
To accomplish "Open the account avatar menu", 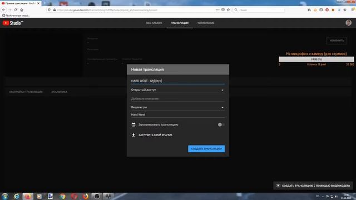I will click(349, 23).
